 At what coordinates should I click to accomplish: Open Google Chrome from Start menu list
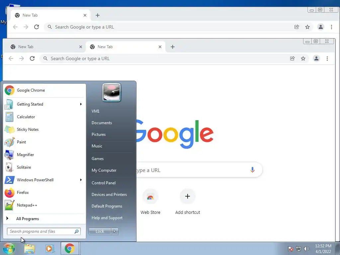point(44,90)
